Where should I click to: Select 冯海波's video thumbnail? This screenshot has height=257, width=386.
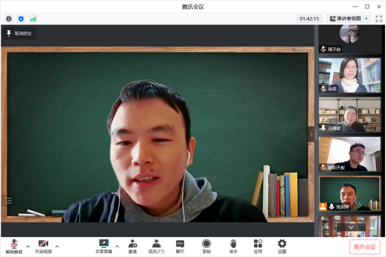click(350, 115)
